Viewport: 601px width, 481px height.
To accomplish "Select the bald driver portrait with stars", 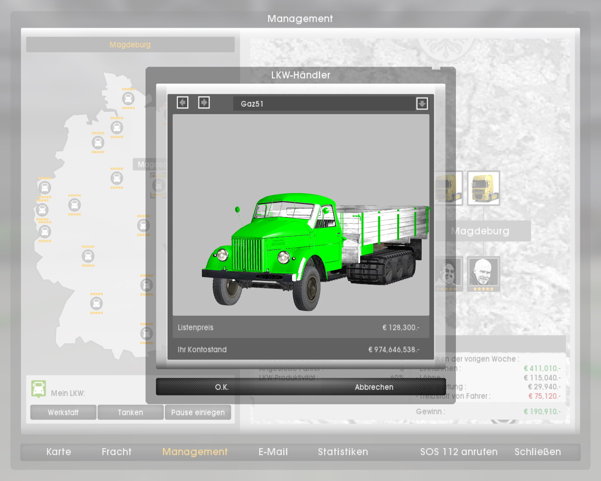I will [484, 274].
